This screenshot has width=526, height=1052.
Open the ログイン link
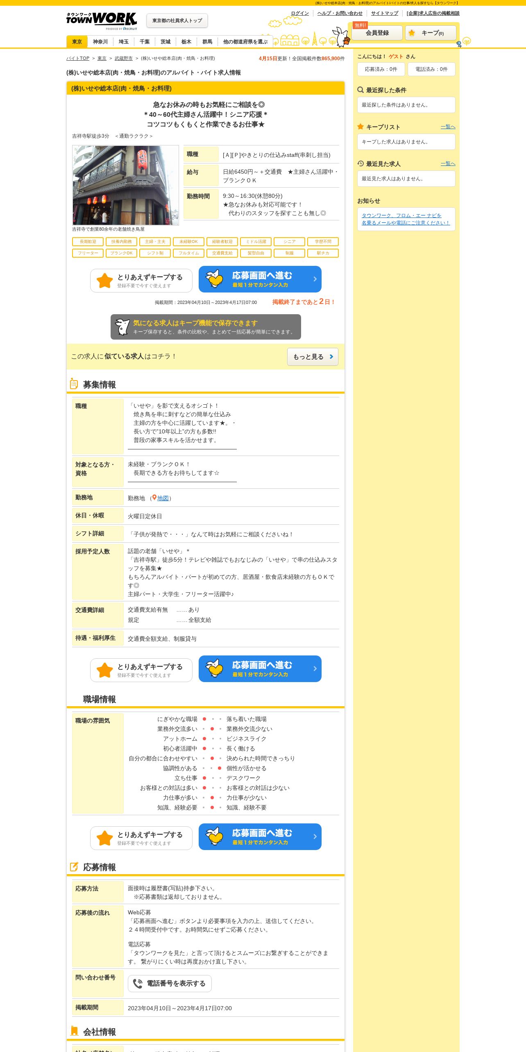(300, 13)
